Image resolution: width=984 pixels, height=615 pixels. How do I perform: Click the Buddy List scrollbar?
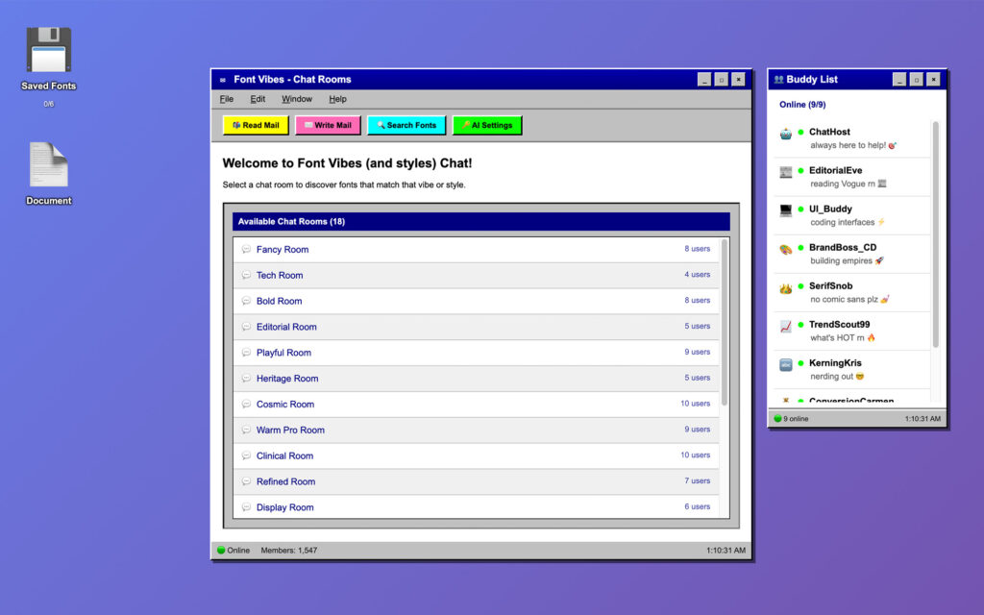936,235
